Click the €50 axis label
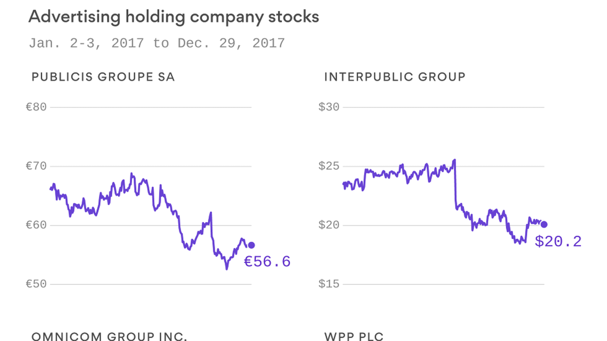The width and height of the screenshot is (607, 341). coord(36,284)
